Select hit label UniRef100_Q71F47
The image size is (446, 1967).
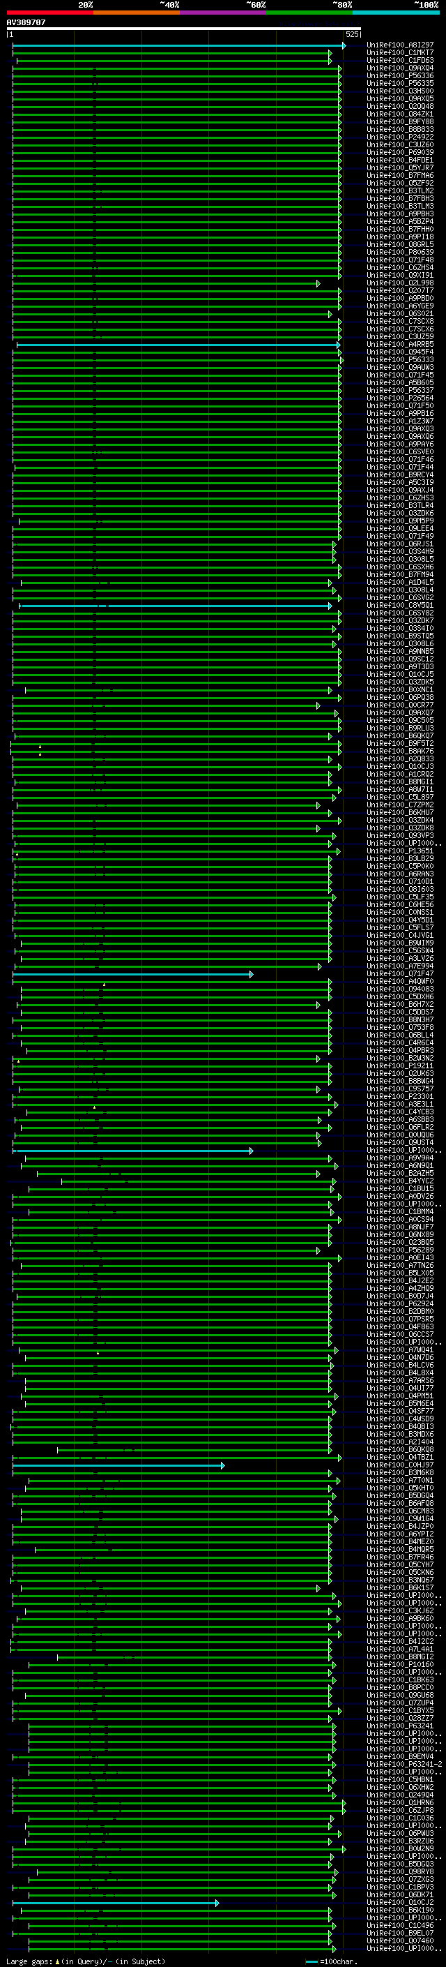coord(399,974)
